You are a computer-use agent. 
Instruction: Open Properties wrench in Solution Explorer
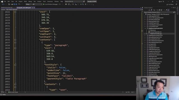166,10
